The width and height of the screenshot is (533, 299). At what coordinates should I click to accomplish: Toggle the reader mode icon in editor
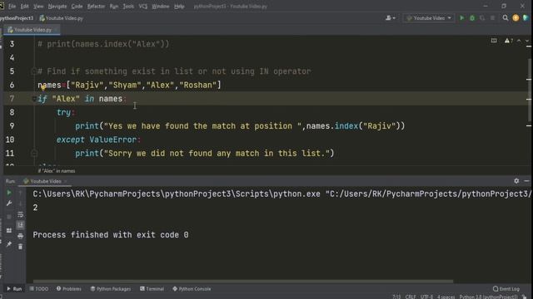point(494,41)
